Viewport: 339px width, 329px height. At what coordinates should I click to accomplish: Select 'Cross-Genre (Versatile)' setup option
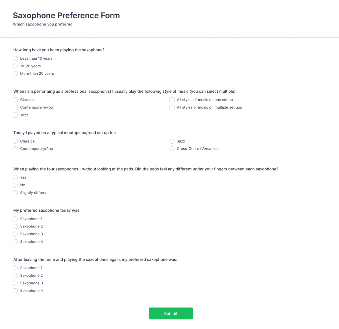point(172,149)
